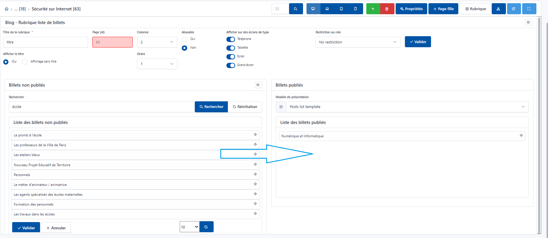Select the tablet preview icon
The width and height of the screenshot is (548, 238).
point(341,9)
